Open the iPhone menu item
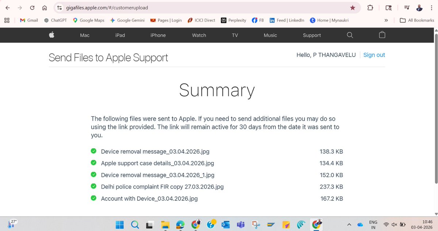This screenshot has width=438, height=231. [158, 35]
